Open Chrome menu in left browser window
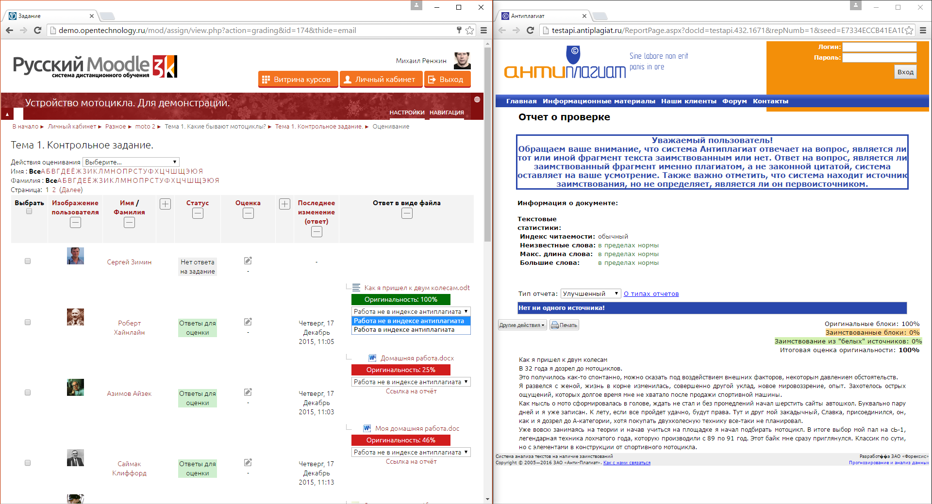 click(x=484, y=30)
